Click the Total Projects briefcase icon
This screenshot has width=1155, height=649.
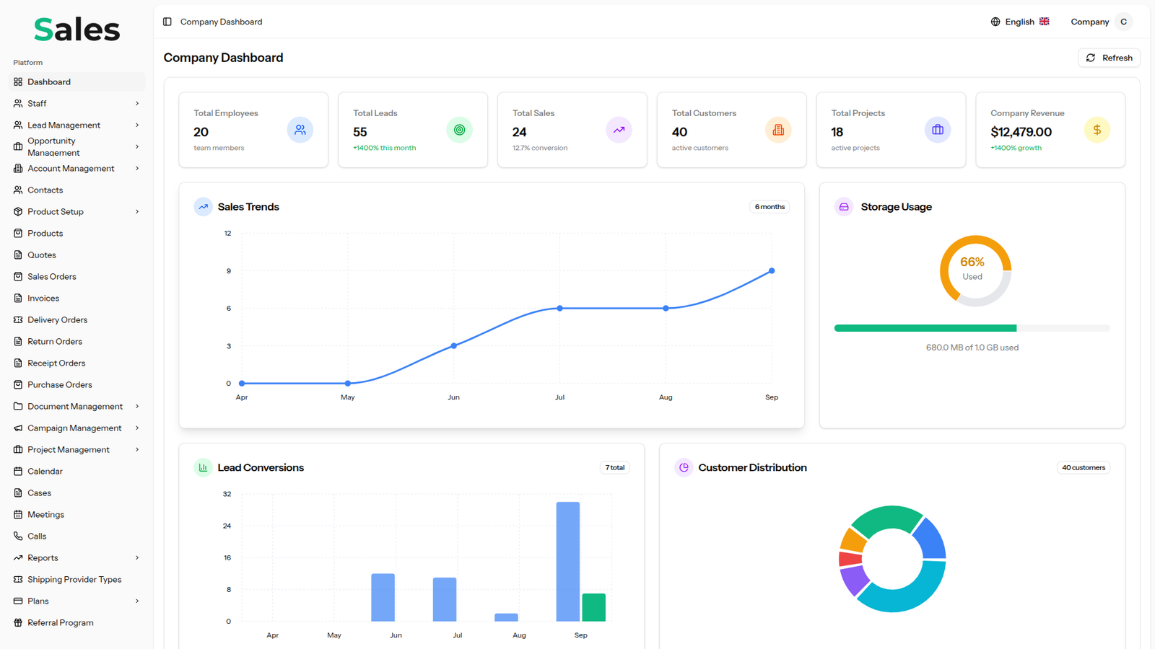tap(938, 130)
